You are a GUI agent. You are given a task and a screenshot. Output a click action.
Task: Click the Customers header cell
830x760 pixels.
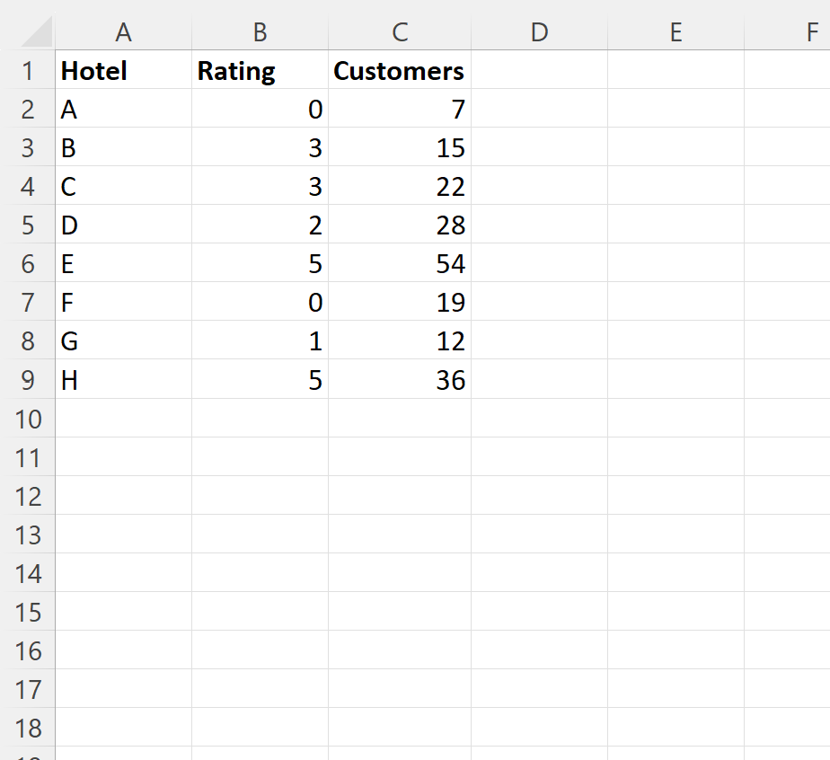pos(399,70)
